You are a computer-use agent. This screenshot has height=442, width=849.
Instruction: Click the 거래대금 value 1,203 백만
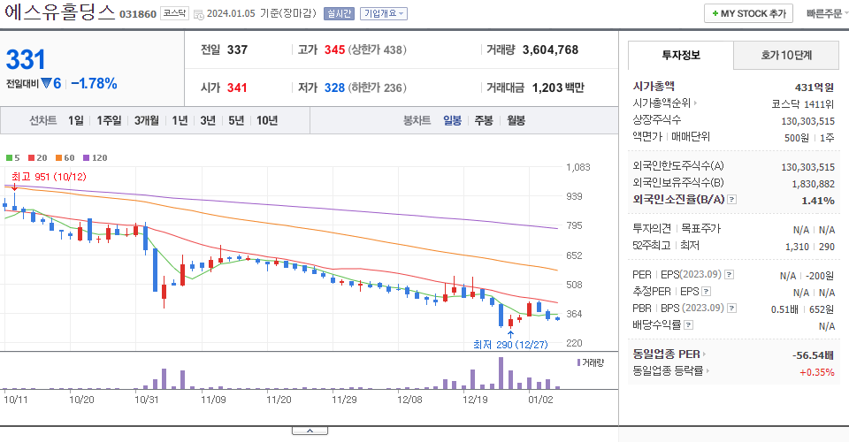pos(558,88)
